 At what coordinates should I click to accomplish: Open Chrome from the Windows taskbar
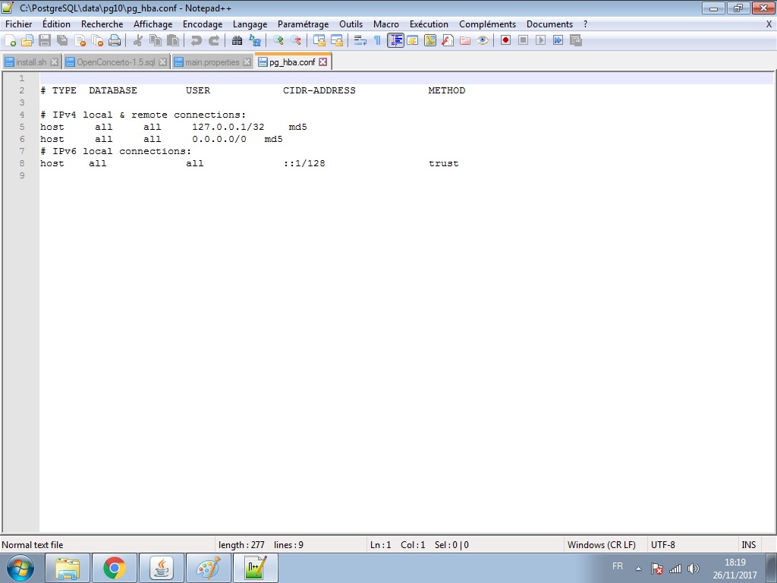click(115, 568)
